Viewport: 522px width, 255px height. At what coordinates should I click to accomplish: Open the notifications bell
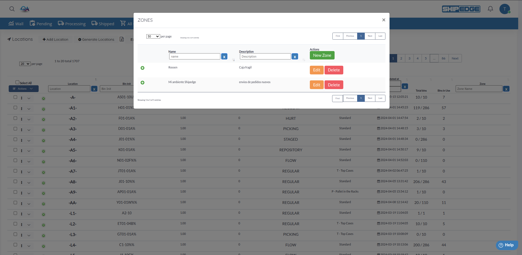click(x=490, y=9)
